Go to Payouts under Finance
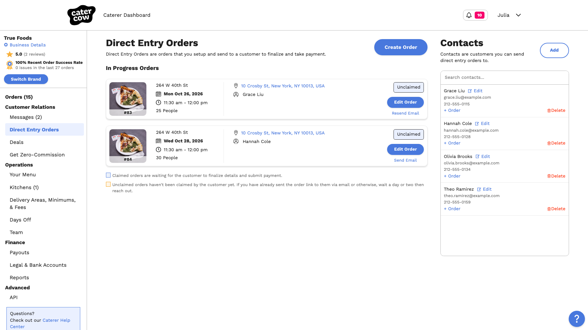 pos(19,252)
